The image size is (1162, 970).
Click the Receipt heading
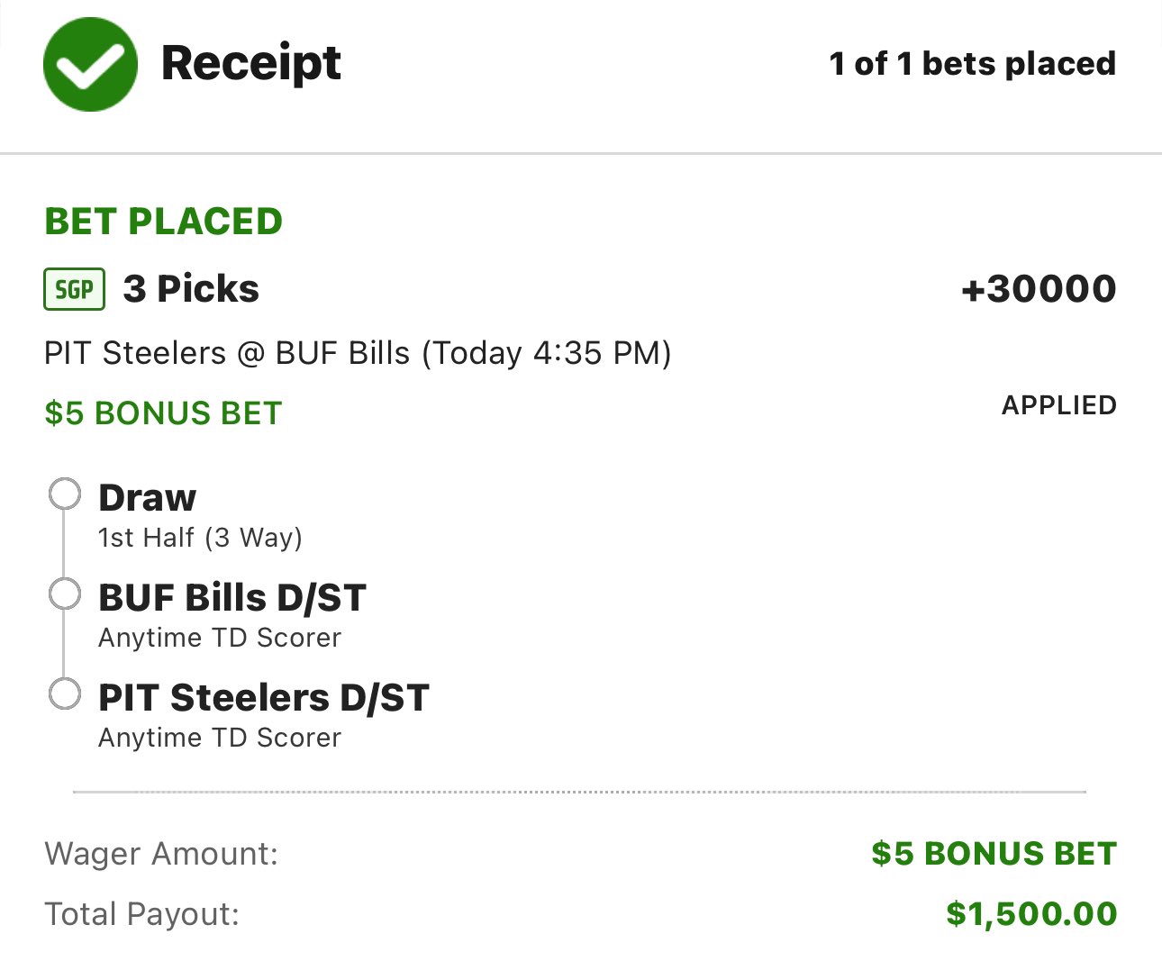pos(250,64)
